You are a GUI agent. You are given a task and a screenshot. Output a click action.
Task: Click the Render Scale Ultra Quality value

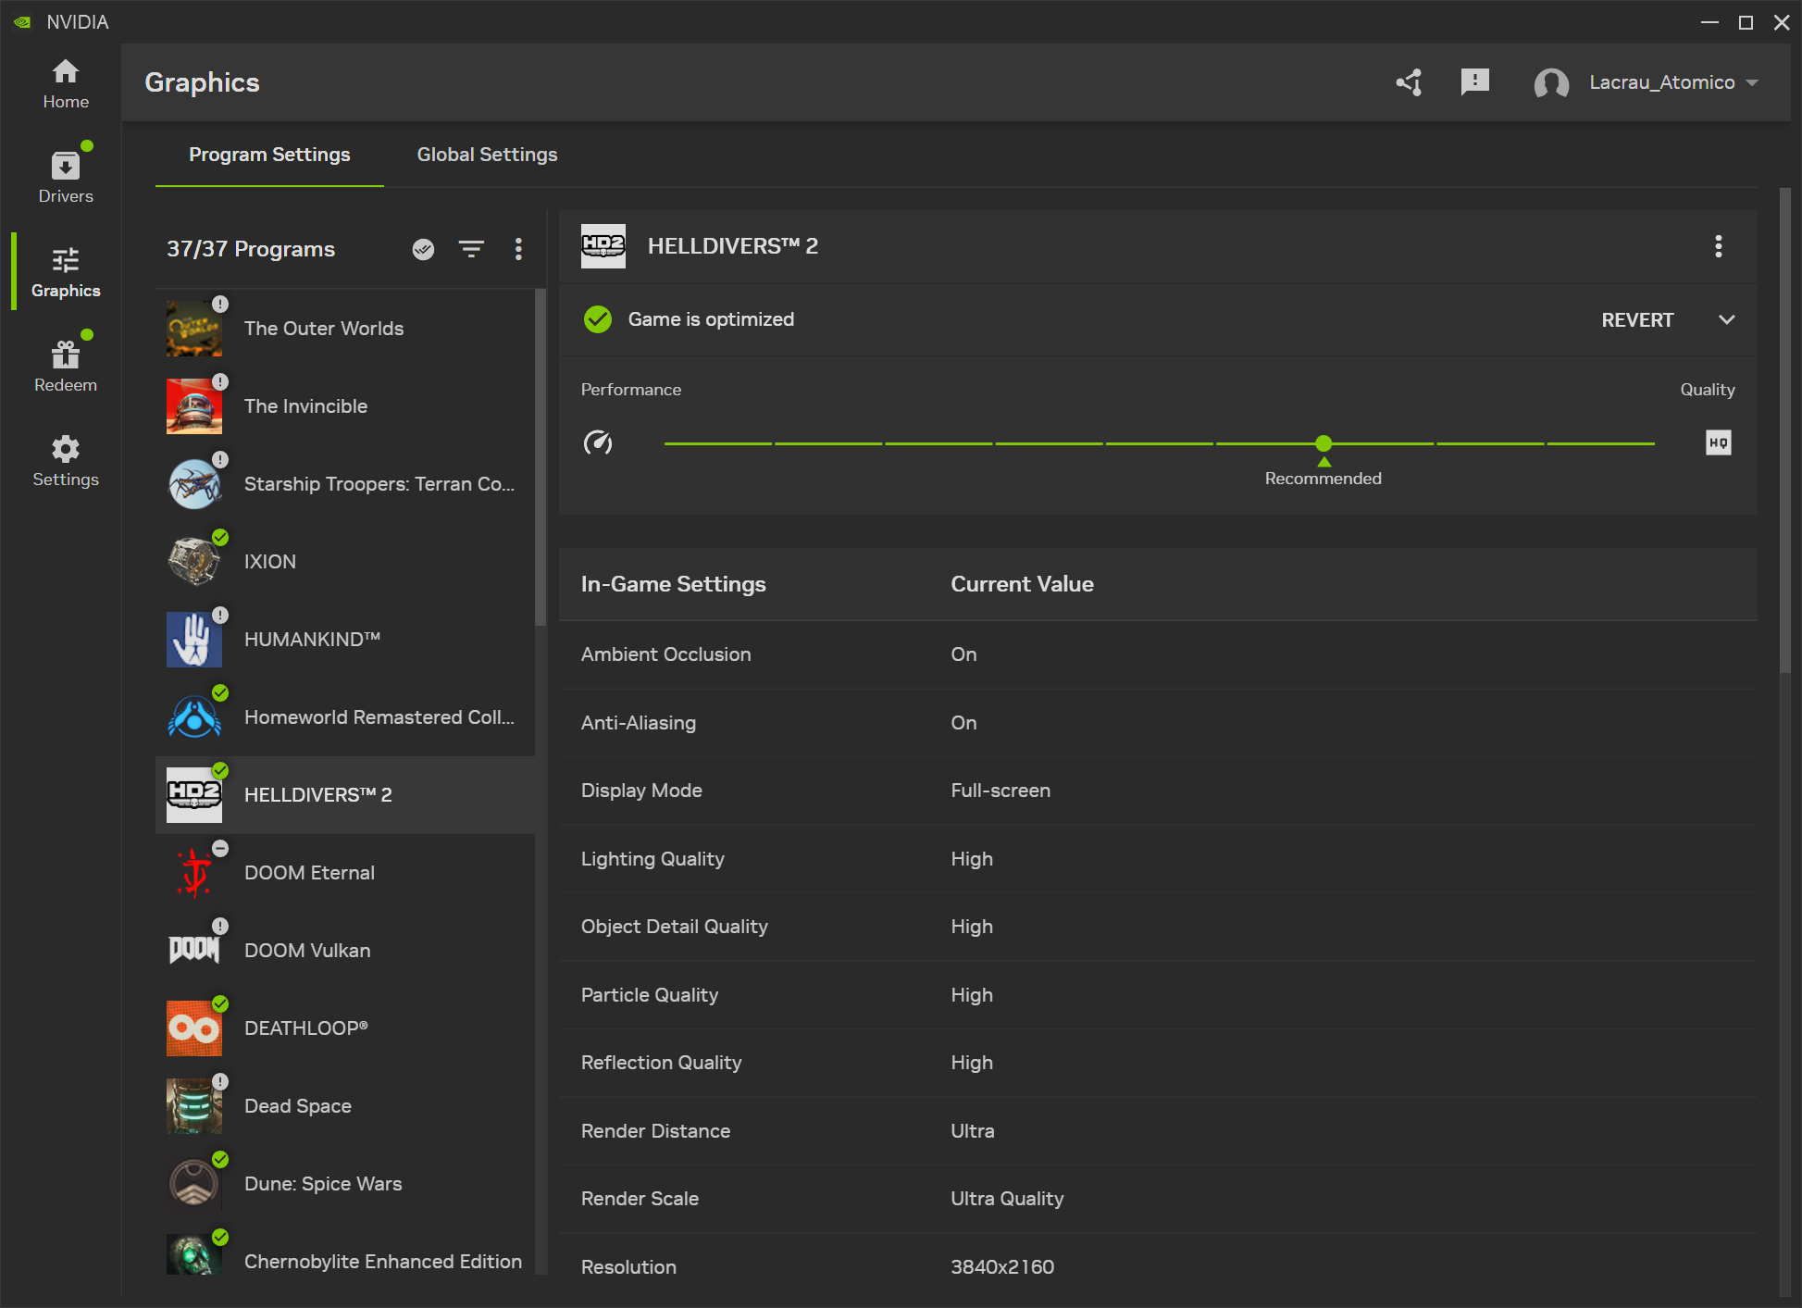1007,1199
